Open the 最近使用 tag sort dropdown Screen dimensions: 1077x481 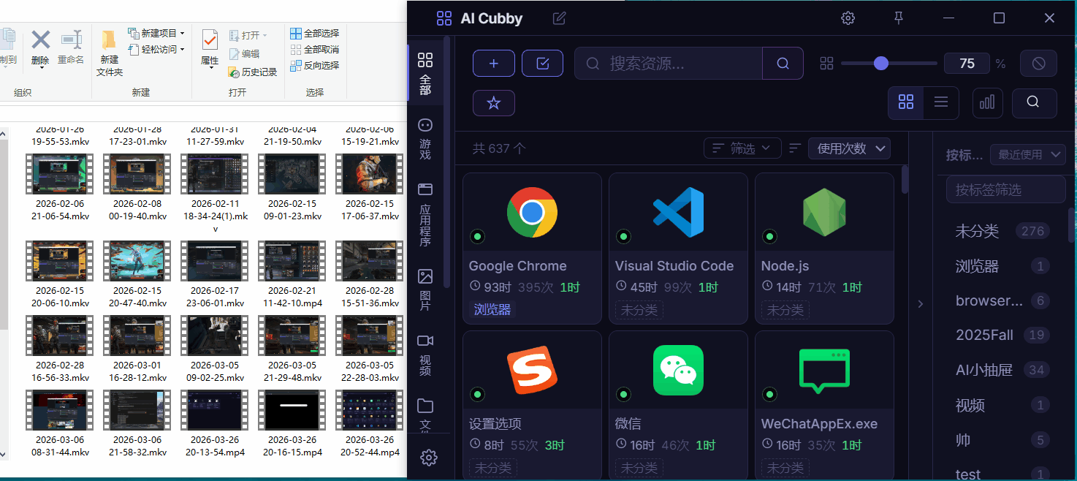pos(1027,154)
